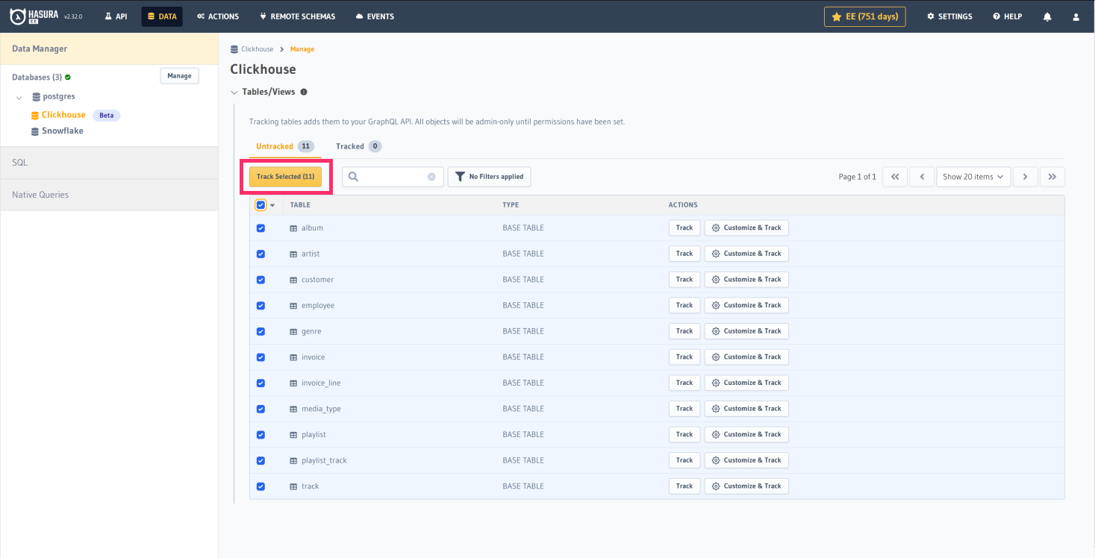Click the Tables/Views info icon
The height and width of the screenshot is (558, 1095).
pos(304,93)
